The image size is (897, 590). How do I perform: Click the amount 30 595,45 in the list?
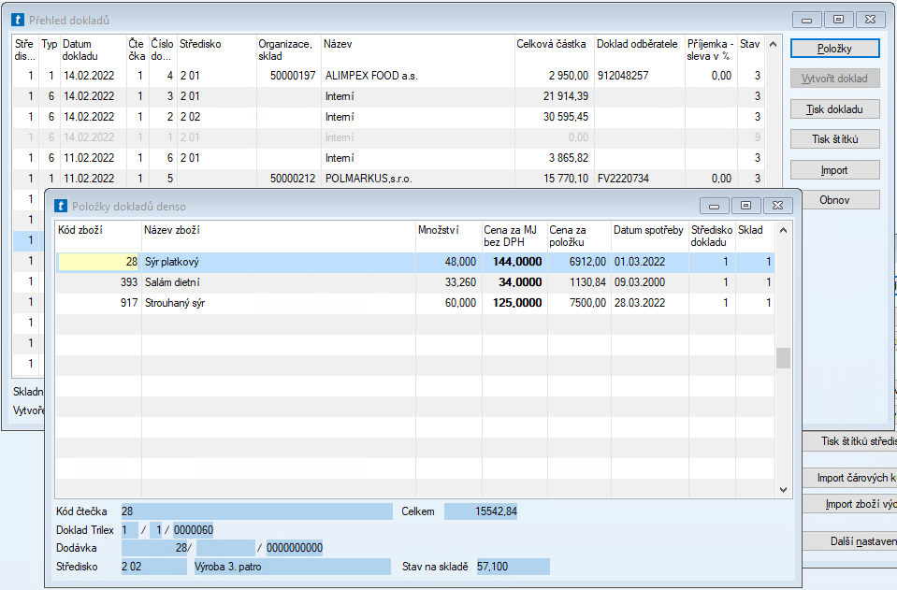pos(565,117)
